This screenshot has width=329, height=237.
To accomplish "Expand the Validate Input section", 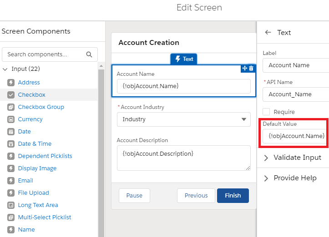I will coord(297,158).
